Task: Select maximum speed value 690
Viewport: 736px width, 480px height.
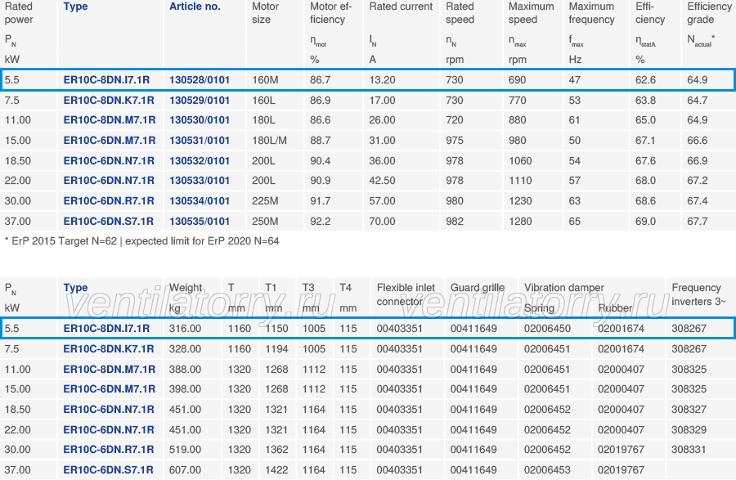Action: [518, 80]
